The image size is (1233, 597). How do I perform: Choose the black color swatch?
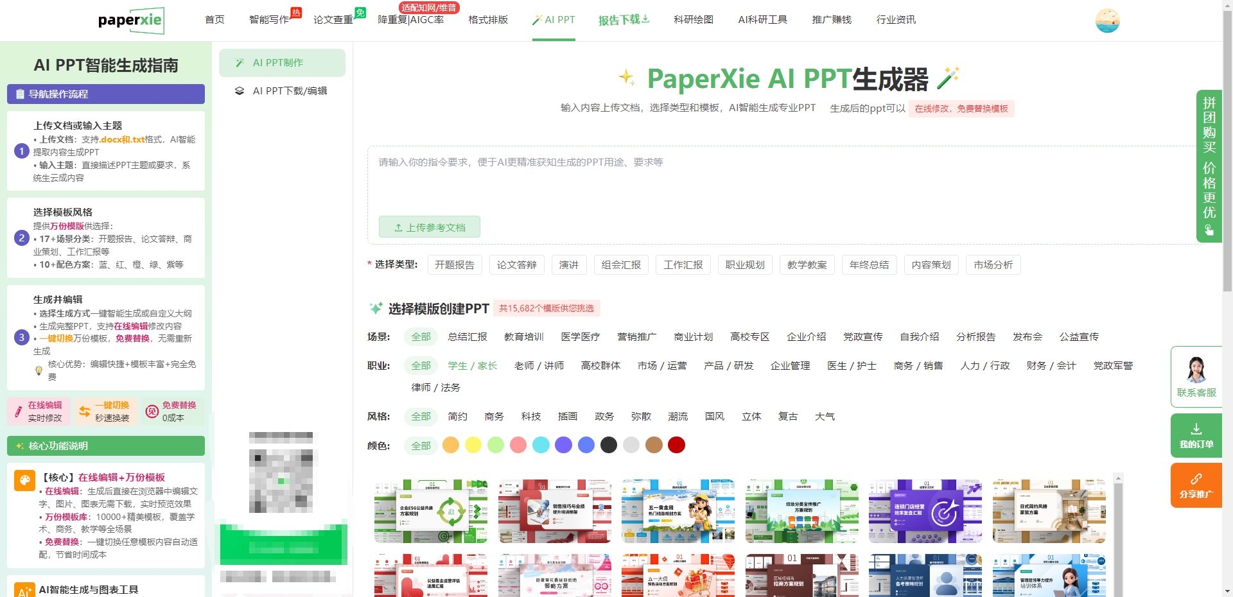(609, 445)
